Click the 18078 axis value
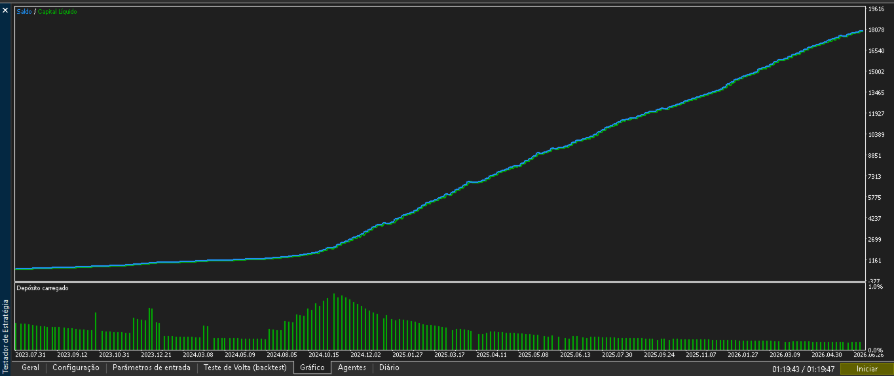Screen dimensions: 894x376 click(x=877, y=30)
